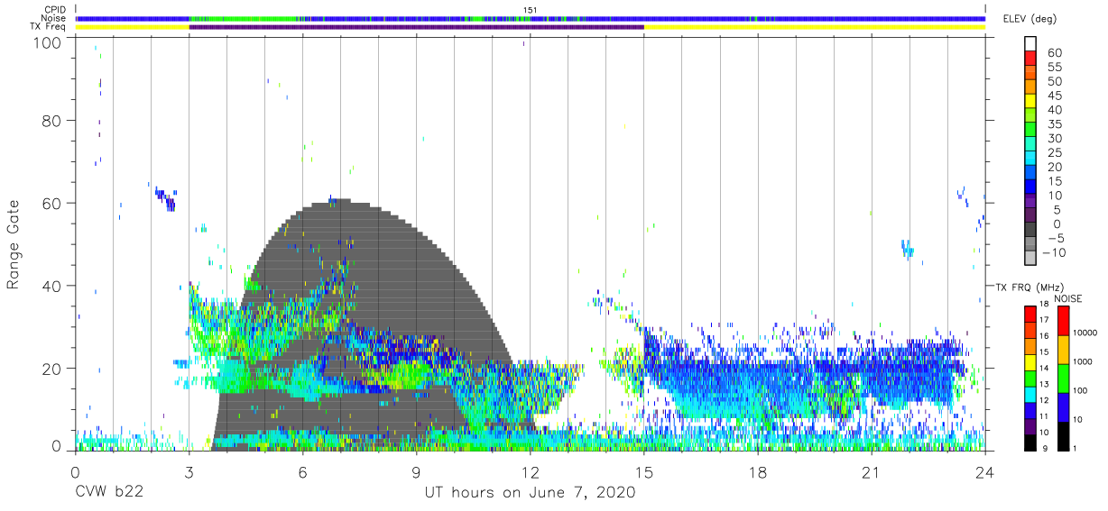Viewport: 1108px width, 511px height.
Task: Click TX FRQ legend value 16
Action: click(x=1043, y=335)
